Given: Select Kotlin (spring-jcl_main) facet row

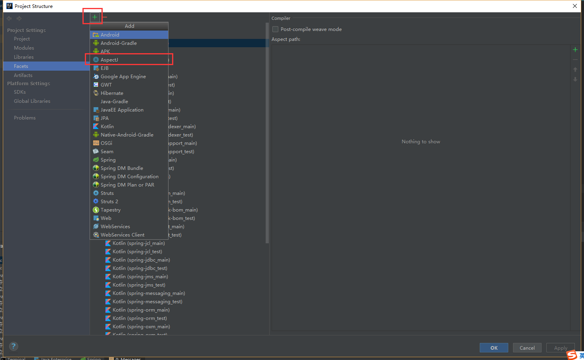Looking at the screenshot, I should 178,243.
